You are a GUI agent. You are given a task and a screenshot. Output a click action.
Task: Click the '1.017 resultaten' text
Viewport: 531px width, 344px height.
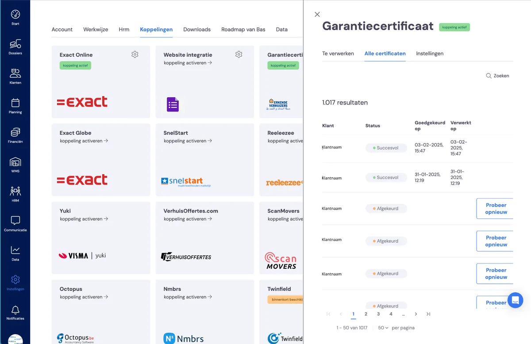pyautogui.click(x=345, y=103)
